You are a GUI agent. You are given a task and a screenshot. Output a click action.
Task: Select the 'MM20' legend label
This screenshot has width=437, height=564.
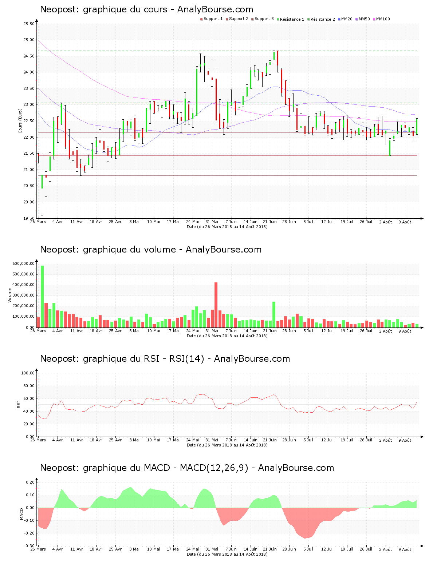347,19
